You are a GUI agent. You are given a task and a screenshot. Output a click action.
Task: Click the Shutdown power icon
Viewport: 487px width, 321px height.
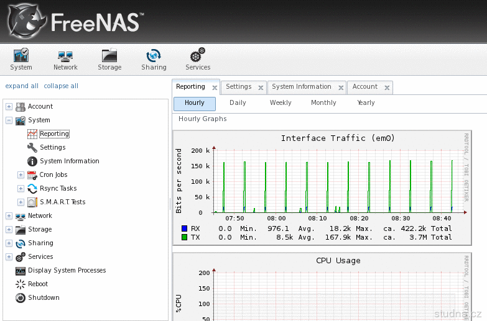click(x=21, y=298)
